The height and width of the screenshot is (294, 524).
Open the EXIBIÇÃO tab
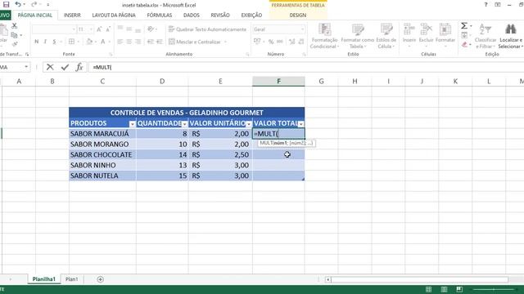point(251,15)
